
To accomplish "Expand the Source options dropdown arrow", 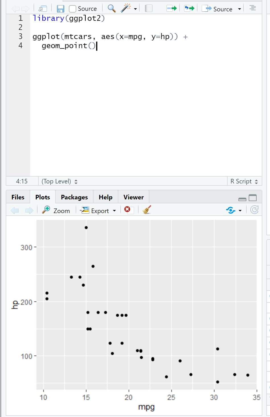I will 240,9.
